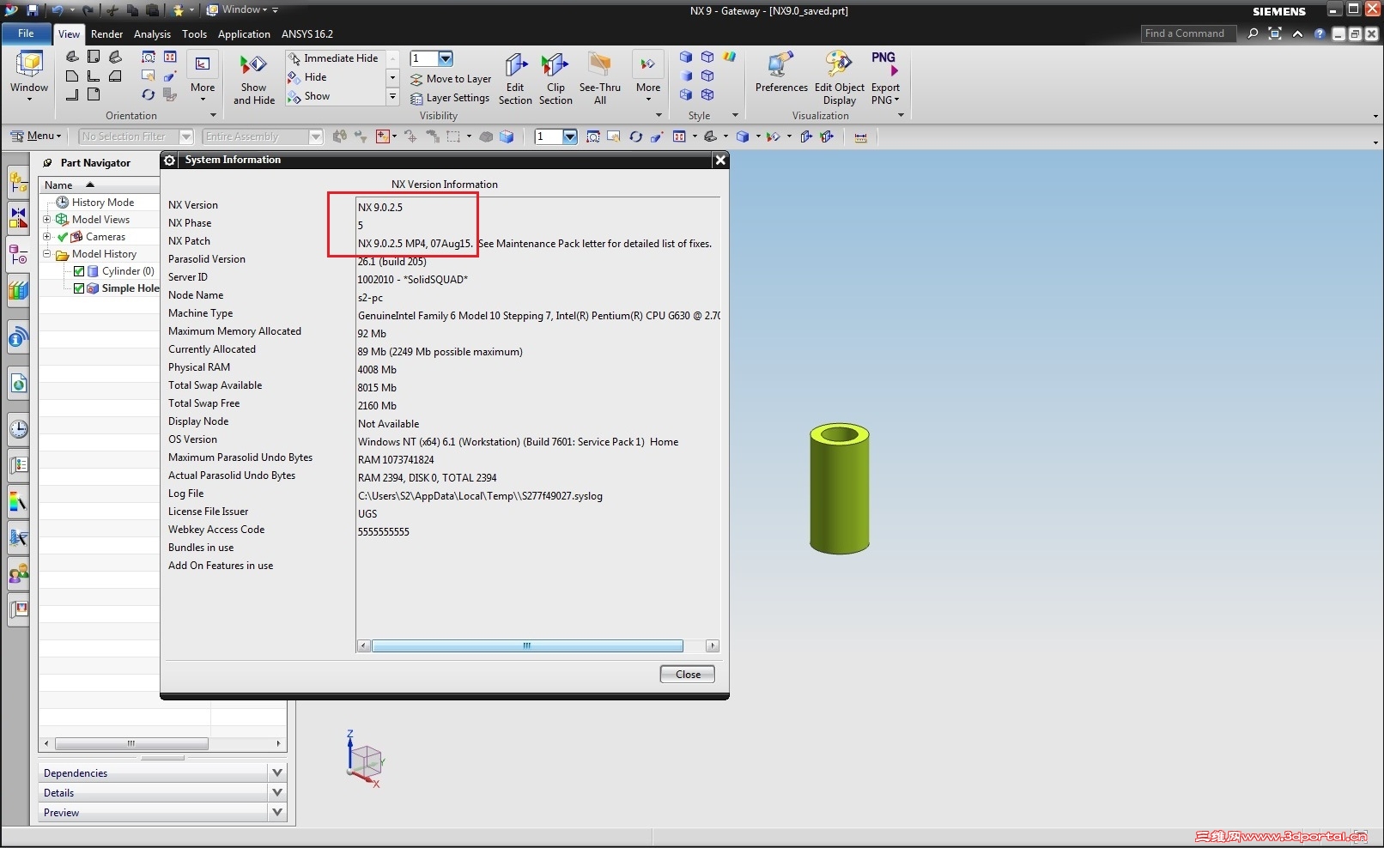Click the full screen toggle icon in the ribbon bar

pos(1275,33)
